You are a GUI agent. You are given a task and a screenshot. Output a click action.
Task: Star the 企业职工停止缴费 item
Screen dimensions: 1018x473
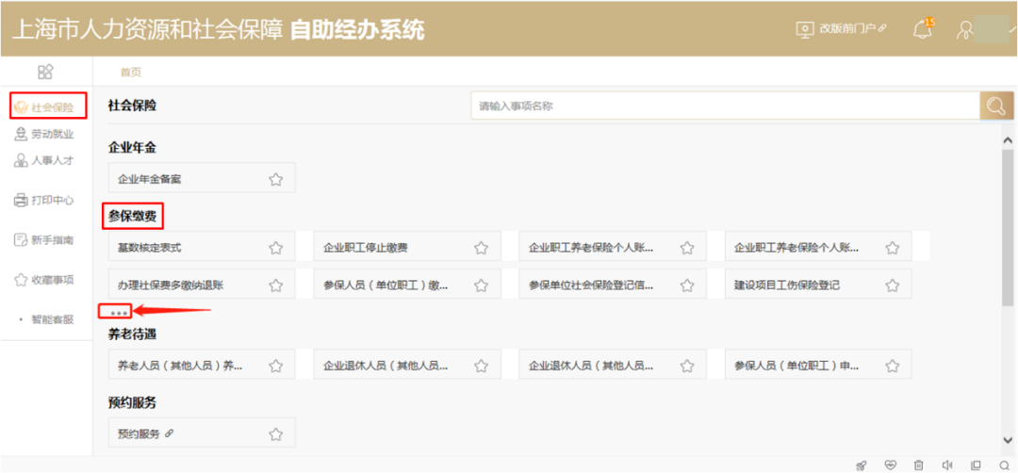pyautogui.click(x=481, y=248)
